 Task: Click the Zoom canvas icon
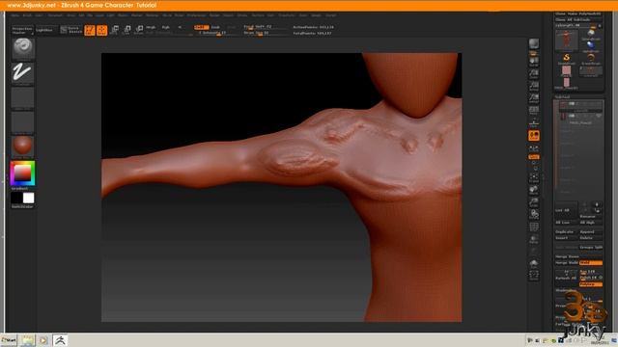click(x=534, y=73)
